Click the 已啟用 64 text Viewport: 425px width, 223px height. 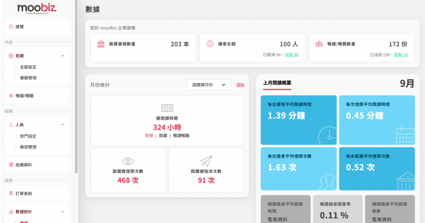click(272, 55)
